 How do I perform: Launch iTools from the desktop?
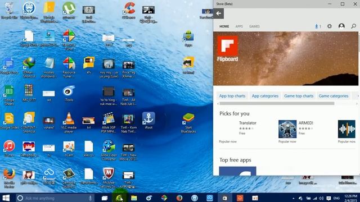[69, 94]
